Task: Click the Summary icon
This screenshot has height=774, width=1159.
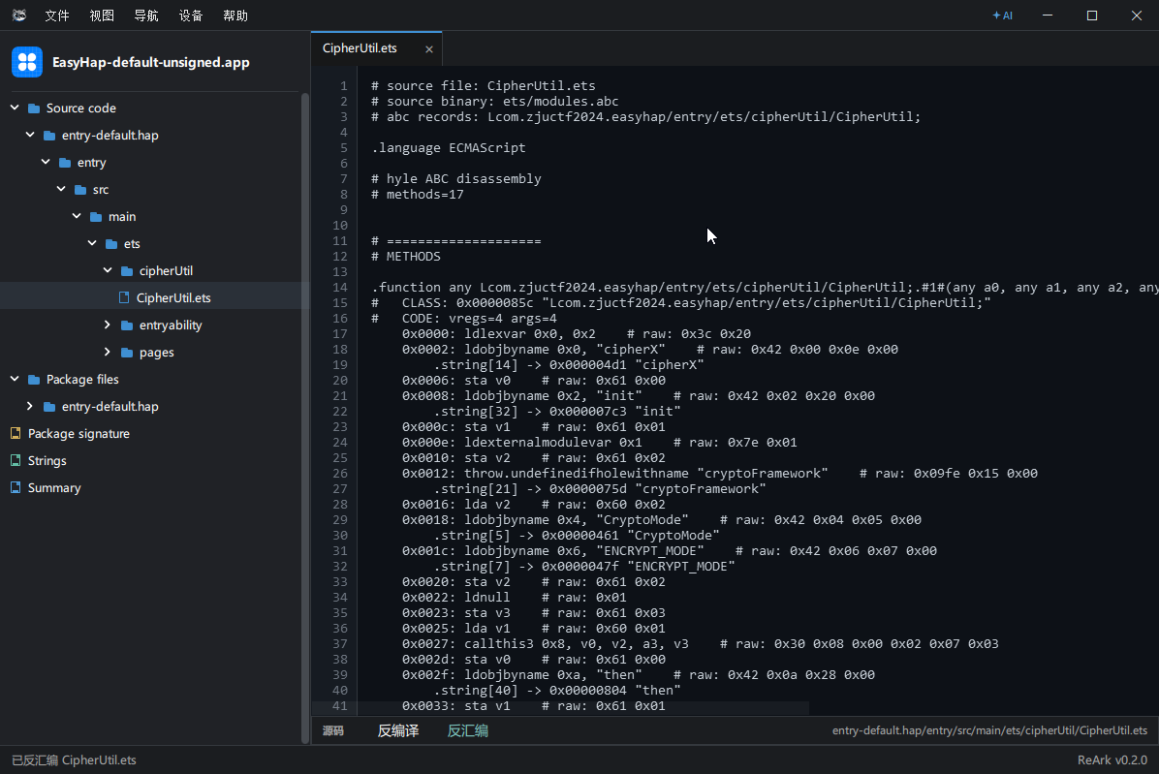Action: coord(16,487)
